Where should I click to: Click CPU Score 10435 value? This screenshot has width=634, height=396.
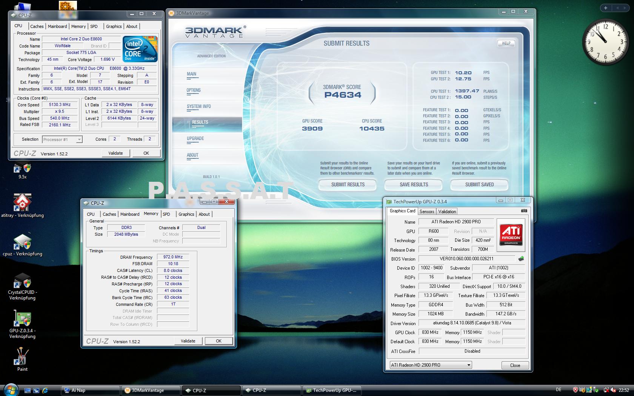tap(372, 129)
